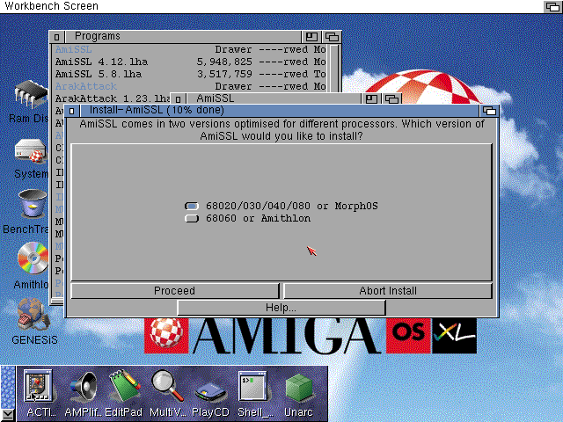Click the AmiSSL window close gadget
The height and width of the screenshot is (422, 563).
tap(178, 99)
